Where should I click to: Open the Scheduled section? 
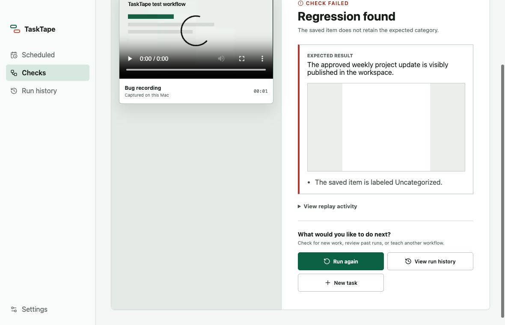48,55
